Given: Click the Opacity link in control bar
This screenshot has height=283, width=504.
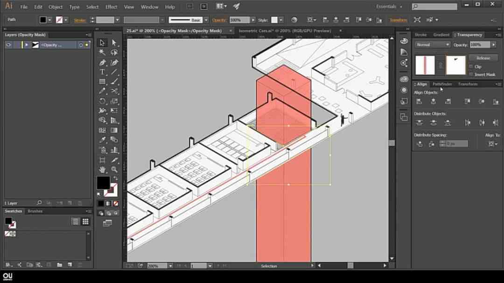Looking at the screenshot, I should [219, 20].
